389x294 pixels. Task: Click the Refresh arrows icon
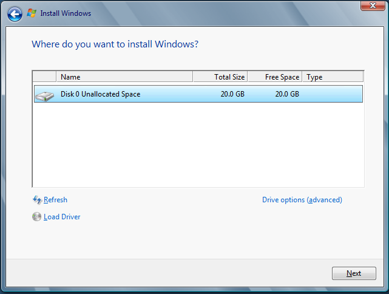[37, 200]
